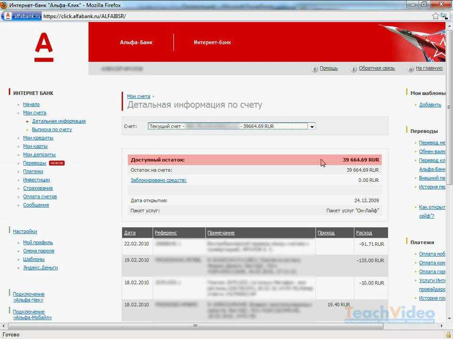Click the 39 664.69 RUR available balance value
This screenshot has height=339, width=453.
pyautogui.click(x=361, y=160)
